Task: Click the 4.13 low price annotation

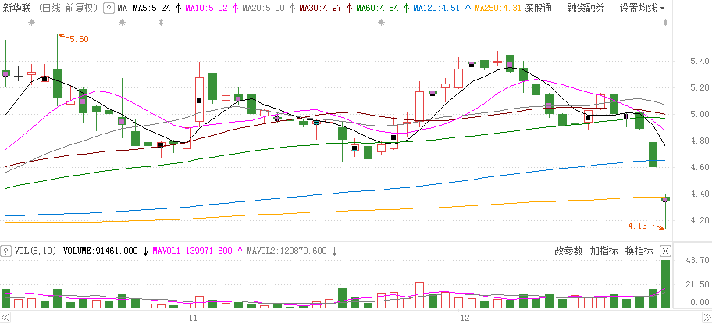Action: click(638, 226)
